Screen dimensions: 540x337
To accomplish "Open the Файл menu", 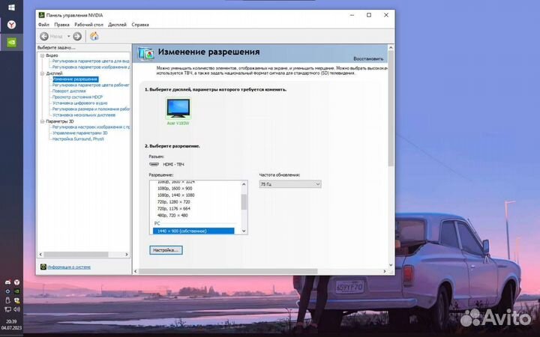I will (43, 25).
